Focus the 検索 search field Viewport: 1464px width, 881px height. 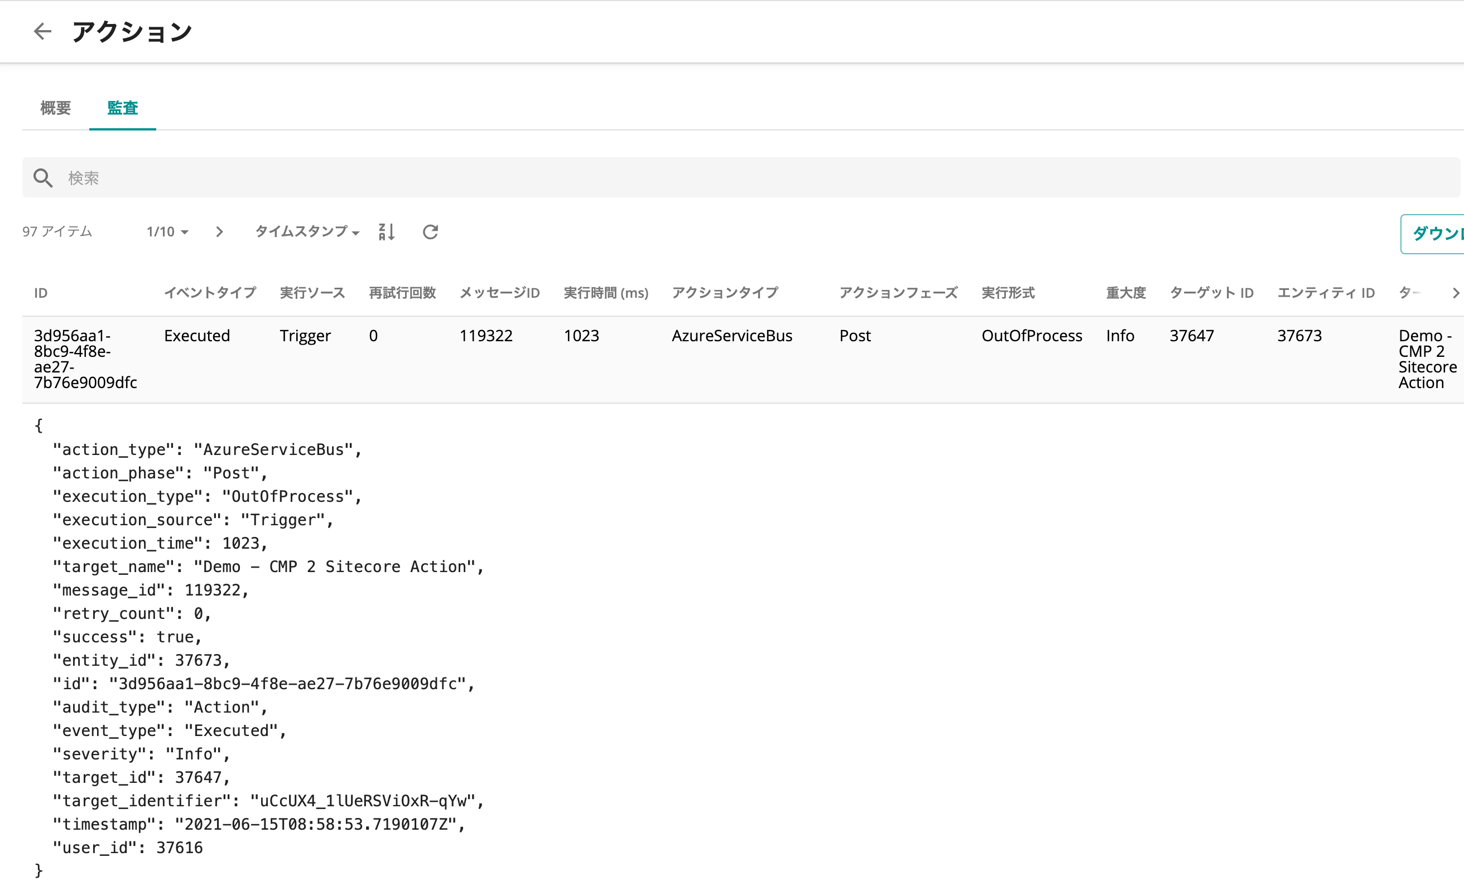coord(740,177)
